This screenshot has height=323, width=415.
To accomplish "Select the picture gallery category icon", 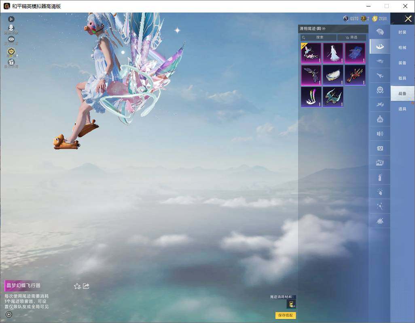I will pyautogui.click(x=380, y=163).
